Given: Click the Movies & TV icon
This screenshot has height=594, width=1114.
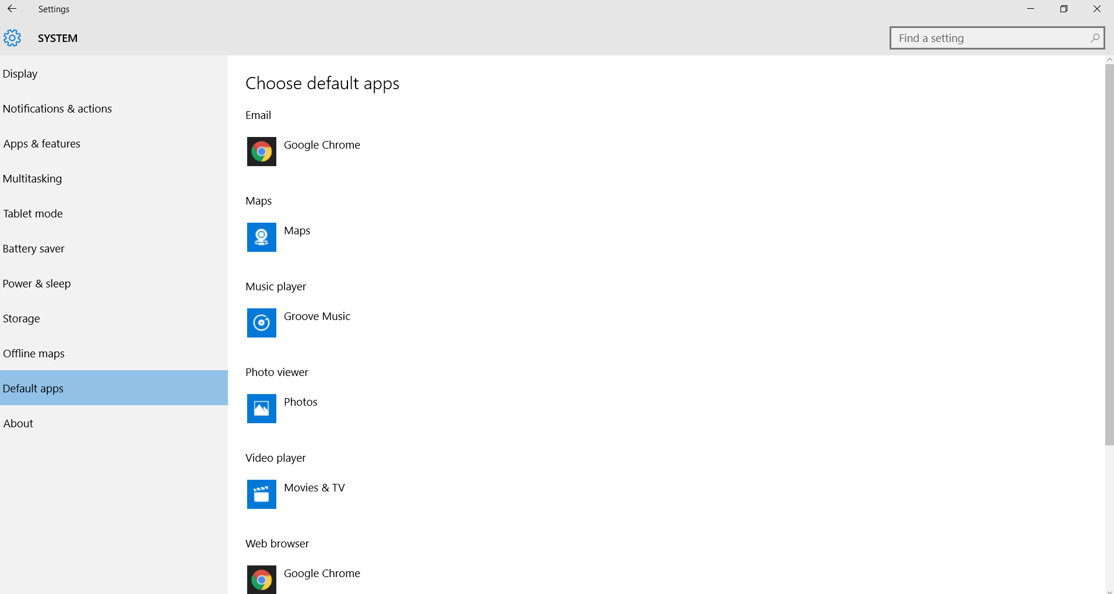Looking at the screenshot, I should coord(262,494).
